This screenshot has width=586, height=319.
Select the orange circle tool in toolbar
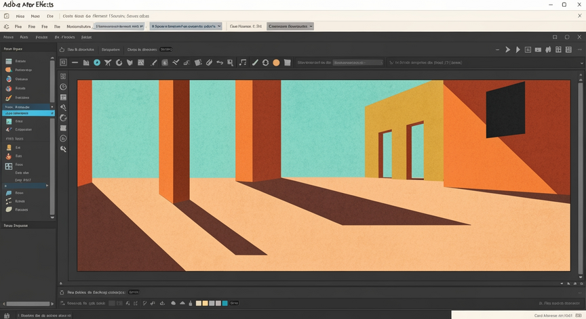tap(276, 63)
